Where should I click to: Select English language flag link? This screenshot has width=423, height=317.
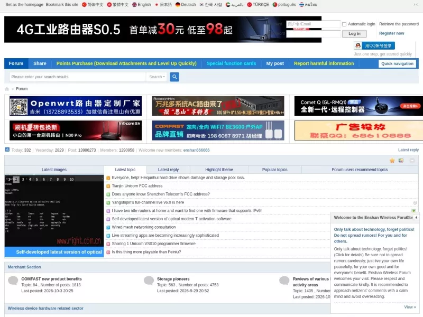click(141, 5)
